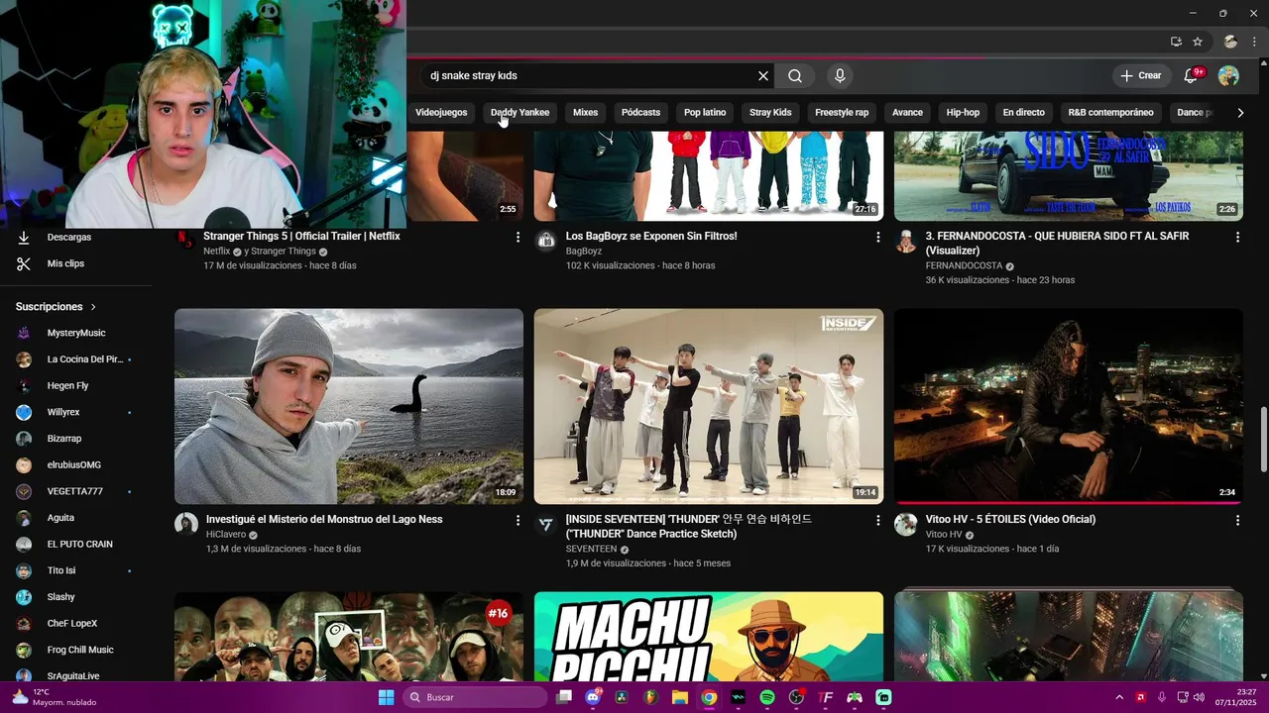
Task: Click the magnifier search button
Action: tap(795, 75)
